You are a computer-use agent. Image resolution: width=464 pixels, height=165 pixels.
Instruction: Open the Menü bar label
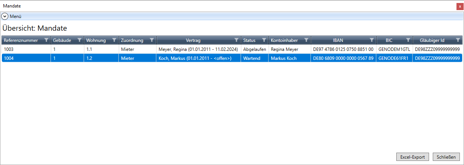point(15,16)
